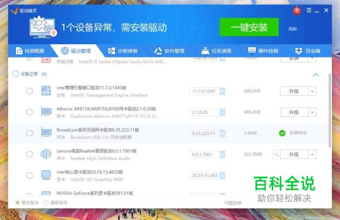The width and height of the screenshot is (340, 220).
Task: Select the 稳定版本 radio button
Action: click(x=17, y=203)
